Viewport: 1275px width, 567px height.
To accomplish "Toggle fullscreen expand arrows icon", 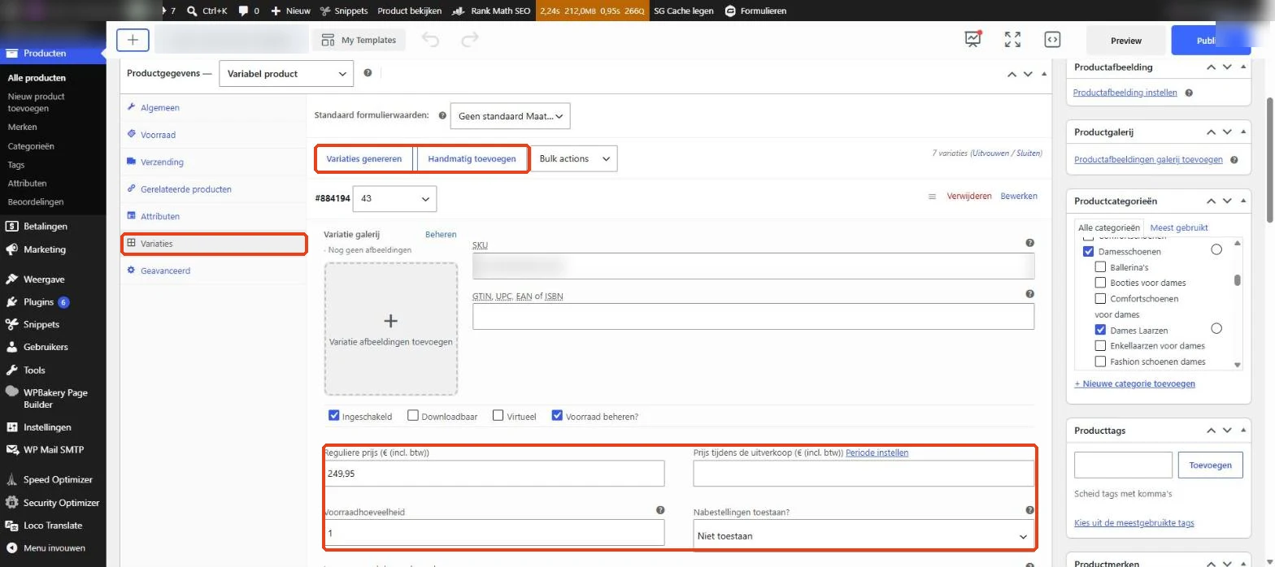I will pos(1012,40).
